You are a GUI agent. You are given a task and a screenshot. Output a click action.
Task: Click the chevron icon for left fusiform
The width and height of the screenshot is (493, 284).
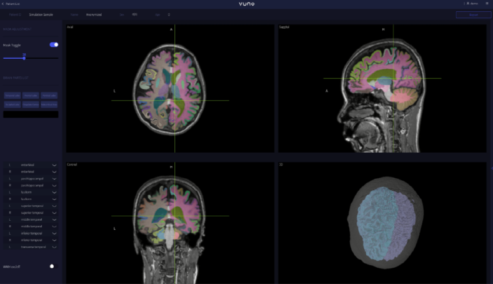(x=54, y=192)
